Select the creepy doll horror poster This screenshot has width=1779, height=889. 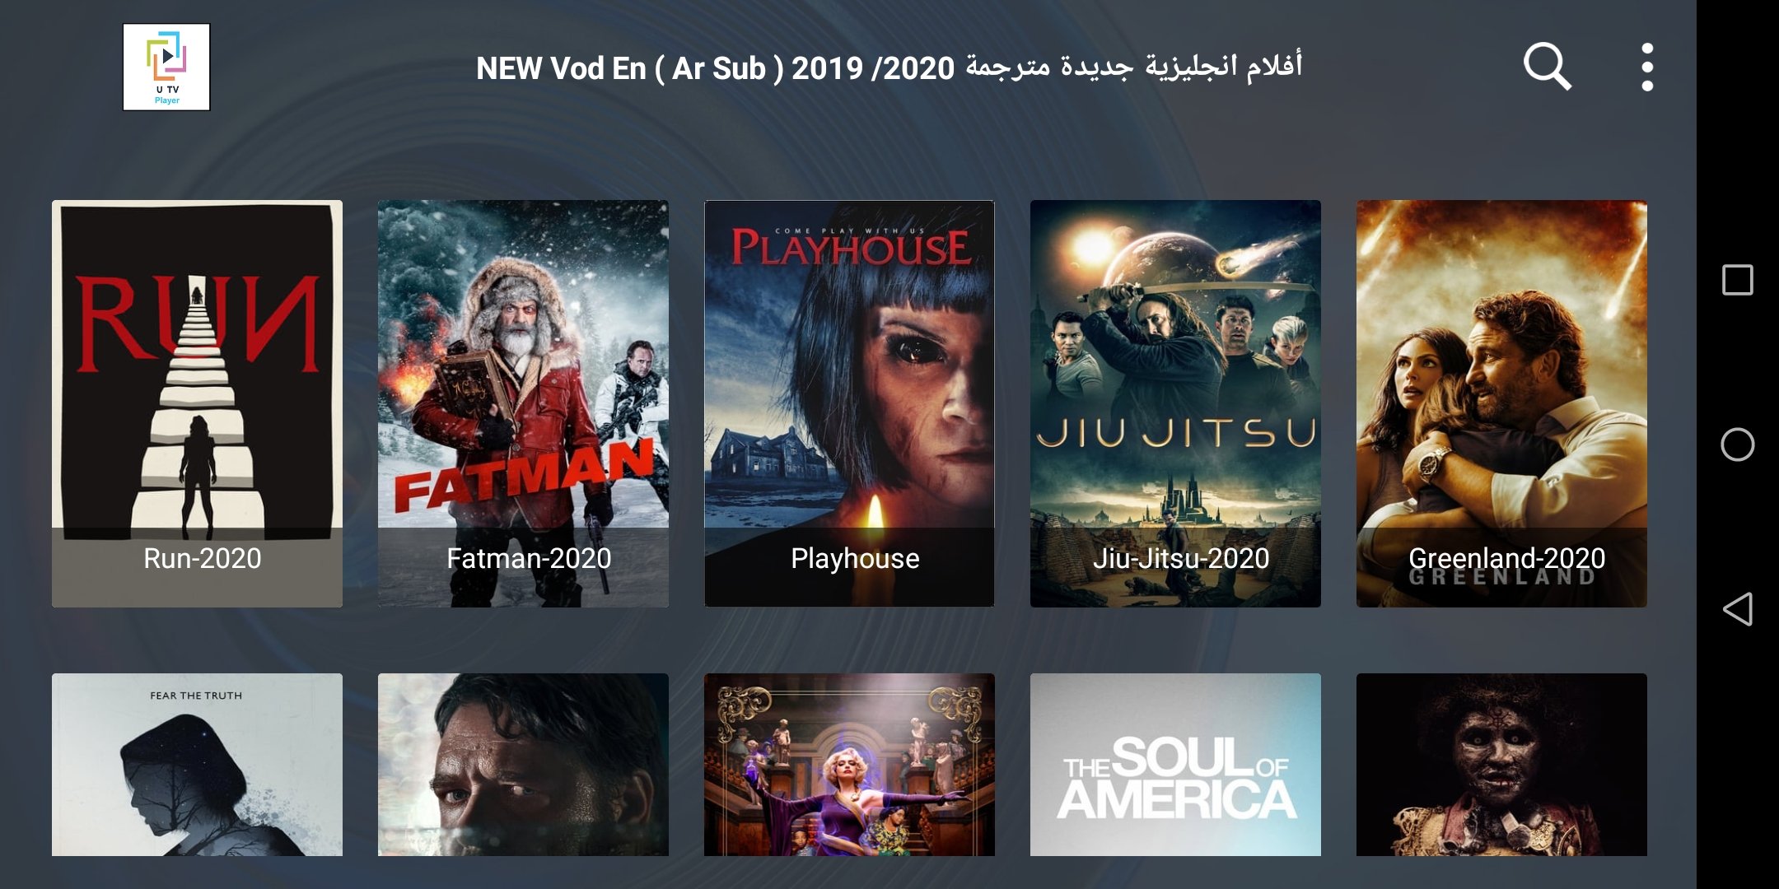pos(1501,765)
